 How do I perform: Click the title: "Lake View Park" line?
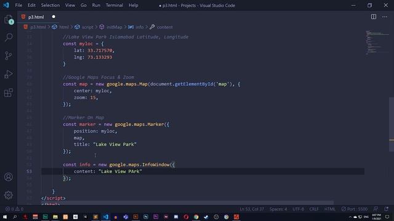(105, 144)
